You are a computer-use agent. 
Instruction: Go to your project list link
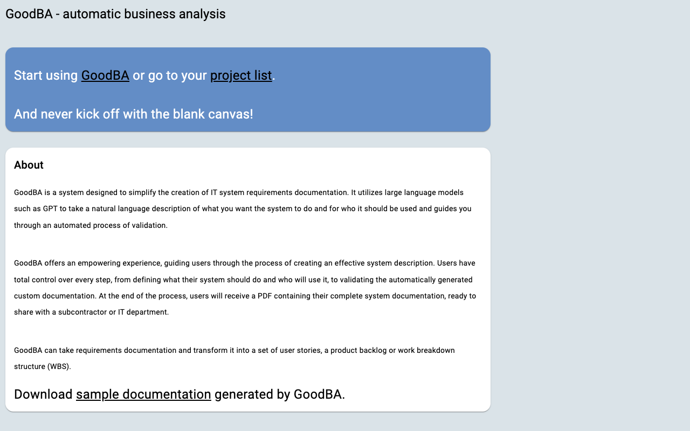coord(241,75)
